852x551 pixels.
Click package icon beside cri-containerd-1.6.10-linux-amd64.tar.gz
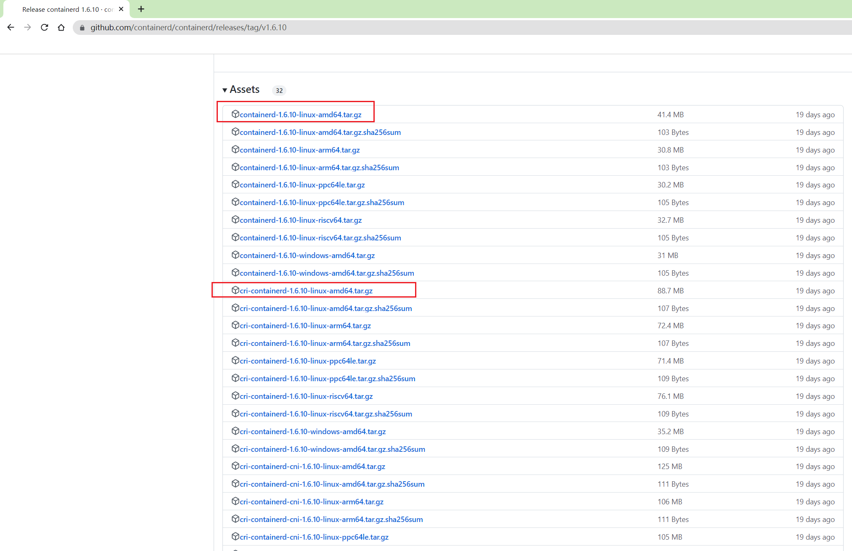pos(235,290)
